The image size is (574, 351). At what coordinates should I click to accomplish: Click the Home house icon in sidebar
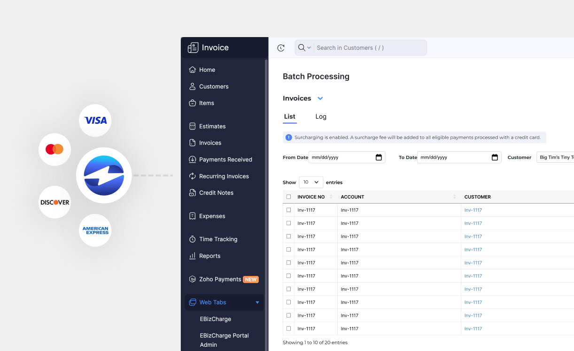click(192, 69)
